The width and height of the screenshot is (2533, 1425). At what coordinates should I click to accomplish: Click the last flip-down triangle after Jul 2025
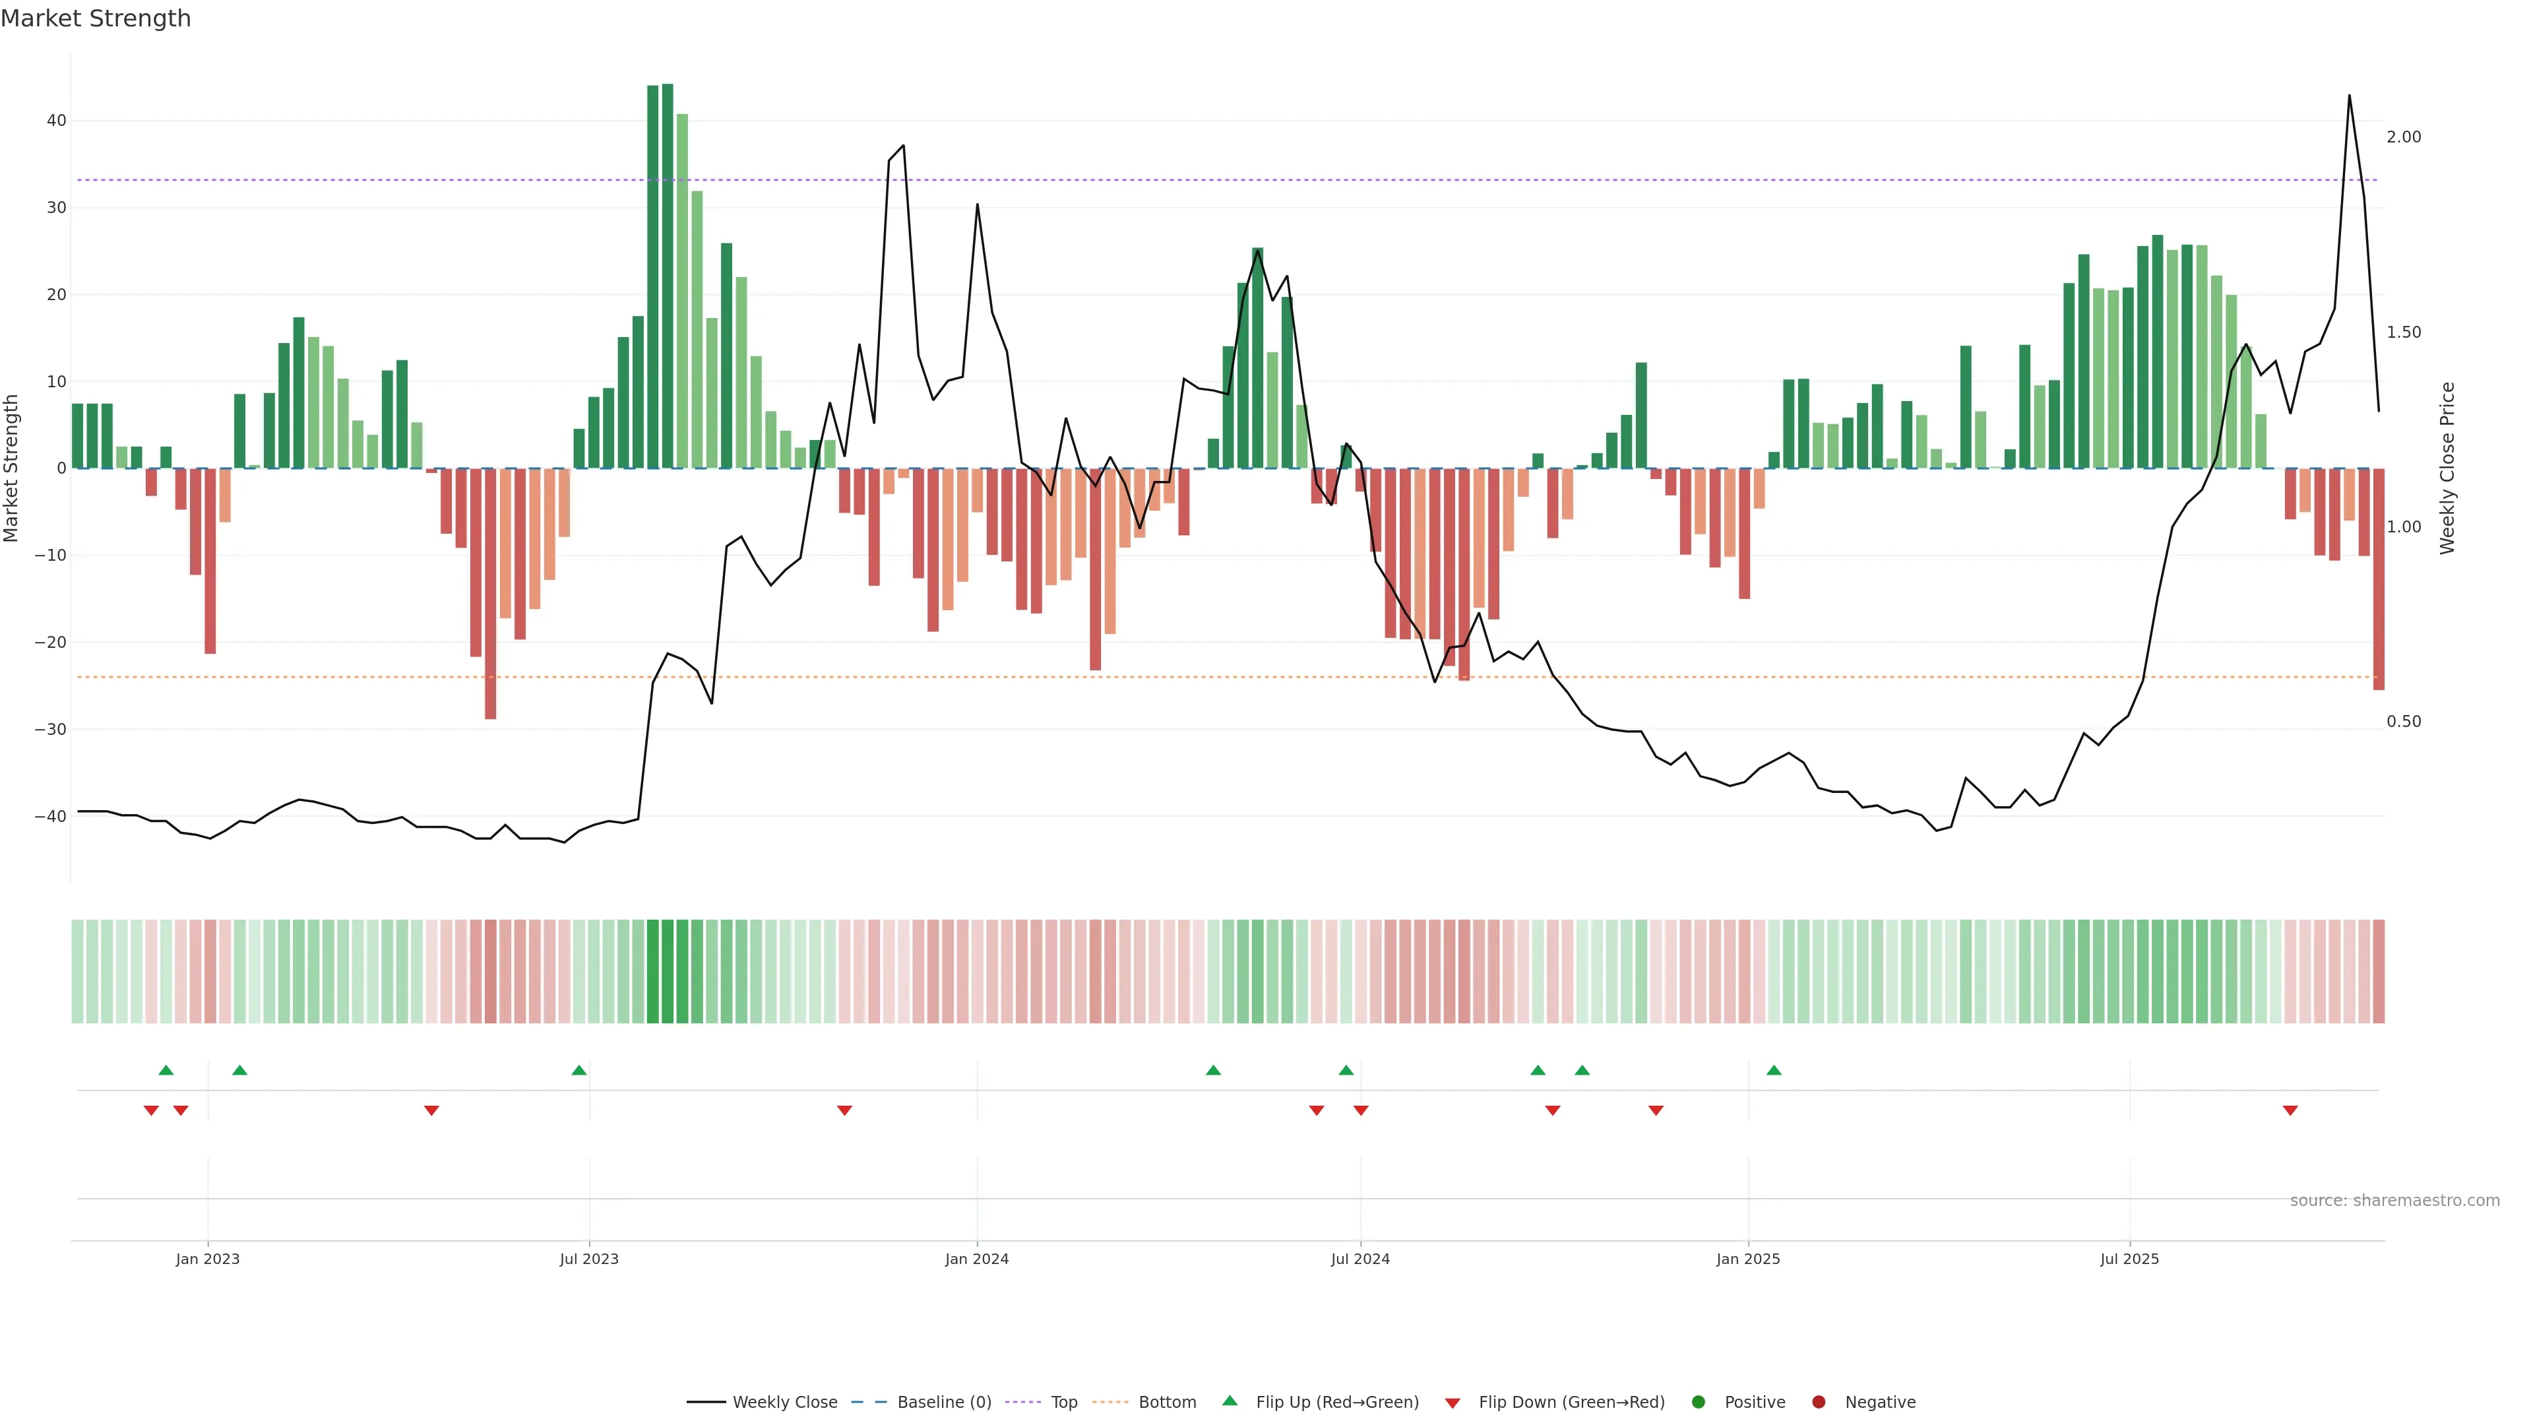pos(2290,1110)
